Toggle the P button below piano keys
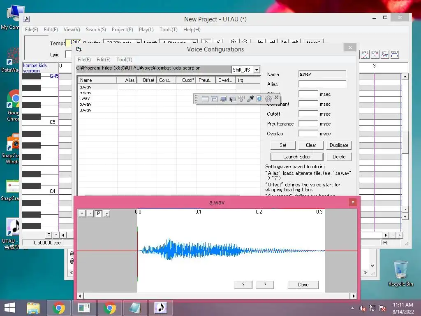The image size is (421, 316). coord(49,235)
